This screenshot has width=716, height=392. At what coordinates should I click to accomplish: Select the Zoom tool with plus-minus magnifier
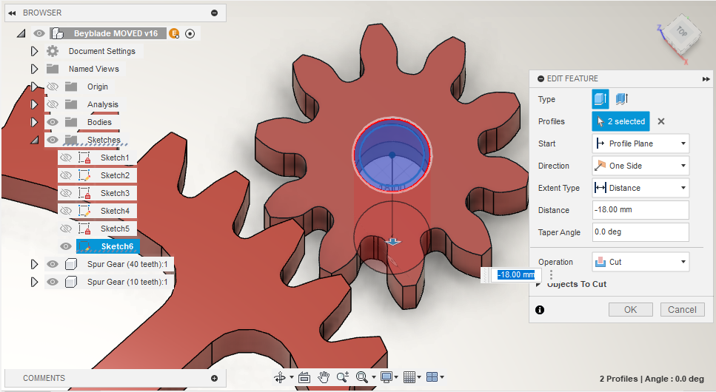343,377
